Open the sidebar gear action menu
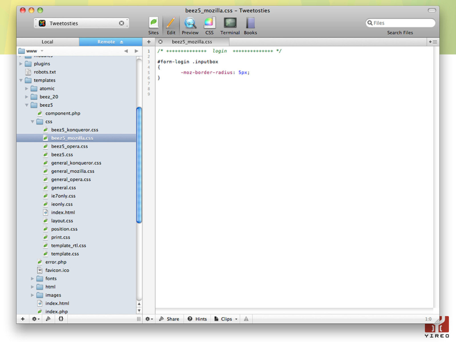The width and height of the screenshot is (456, 342). (x=36, y=319)
